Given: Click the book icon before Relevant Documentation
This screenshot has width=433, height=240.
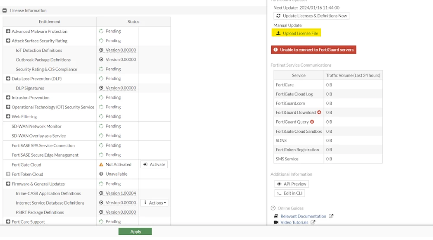Looking at the screenshot, I should point(276,216).
